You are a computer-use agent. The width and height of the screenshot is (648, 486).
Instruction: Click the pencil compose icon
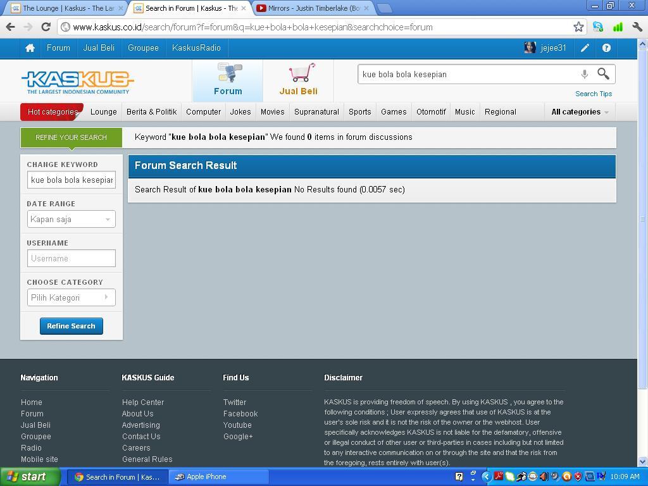click(x=585, y=48)
